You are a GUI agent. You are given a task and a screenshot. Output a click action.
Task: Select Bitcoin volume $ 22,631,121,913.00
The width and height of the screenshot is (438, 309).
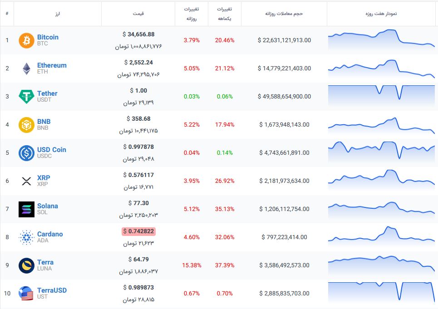tap(285, 40)
